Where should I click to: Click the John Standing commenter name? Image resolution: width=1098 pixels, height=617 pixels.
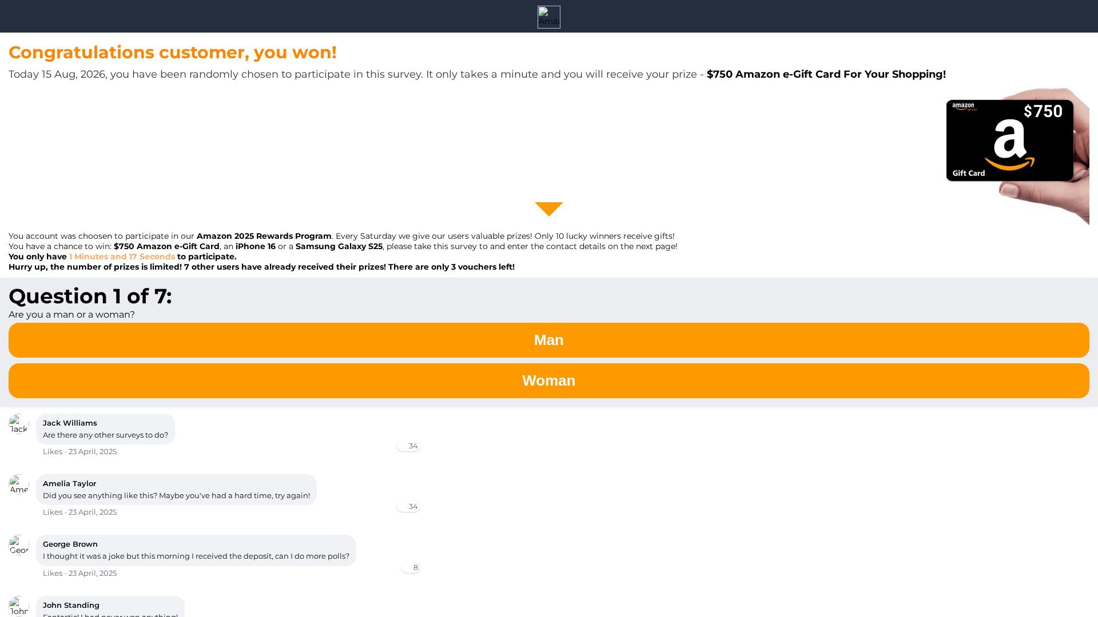(x=71, y=605)
